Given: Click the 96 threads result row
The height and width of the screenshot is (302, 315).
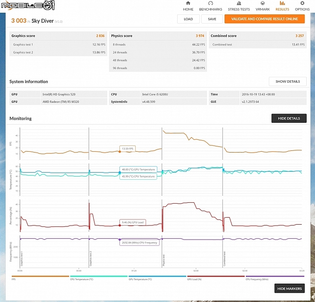Looking at the screenshot, I should (158, 68).
